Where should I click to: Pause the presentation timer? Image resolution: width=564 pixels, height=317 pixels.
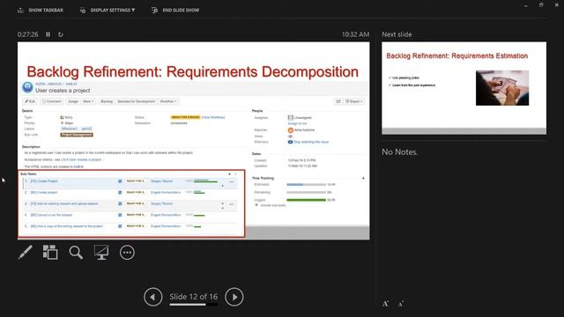click(48, 34)
